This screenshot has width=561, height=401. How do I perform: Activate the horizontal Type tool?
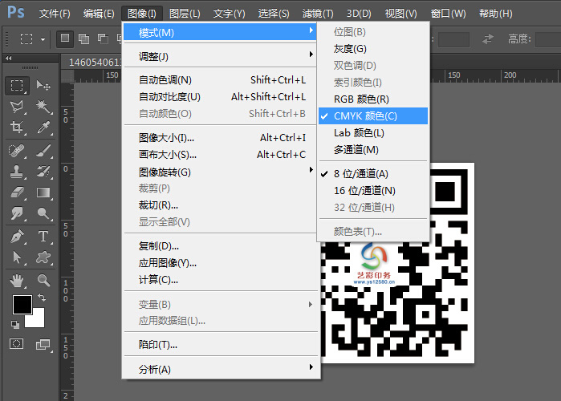(44, 236)
